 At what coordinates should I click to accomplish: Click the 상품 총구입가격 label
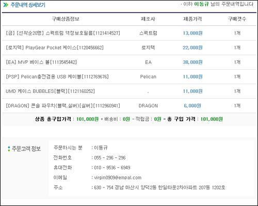coord(53,119)
